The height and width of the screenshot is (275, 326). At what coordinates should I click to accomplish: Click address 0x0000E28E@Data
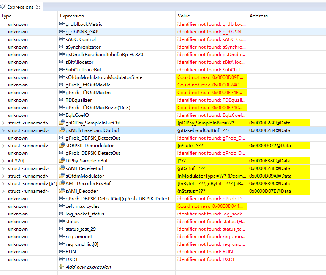(x=270, y=168)
